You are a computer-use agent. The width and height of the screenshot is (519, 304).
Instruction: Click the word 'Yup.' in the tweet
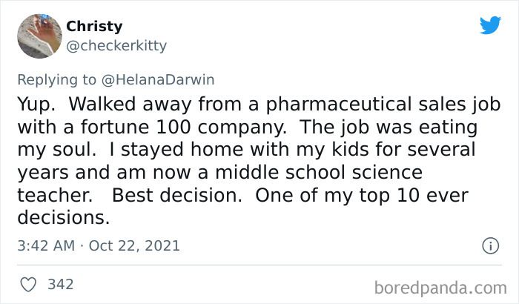(33, 102)
